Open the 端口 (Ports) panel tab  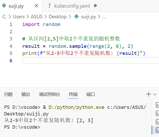click(x=91, y=94)
